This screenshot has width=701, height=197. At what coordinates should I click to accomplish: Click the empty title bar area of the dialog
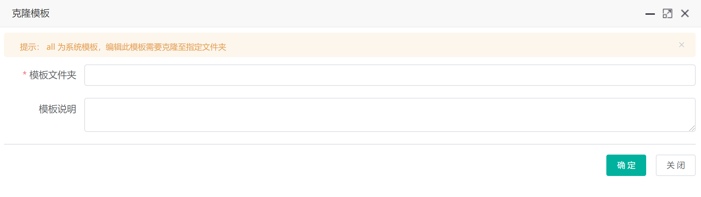tap(334, 13)
